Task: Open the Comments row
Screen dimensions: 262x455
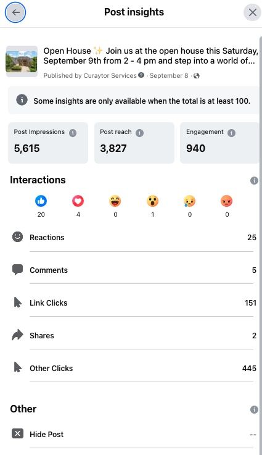Action: click(x=134, y=270)
